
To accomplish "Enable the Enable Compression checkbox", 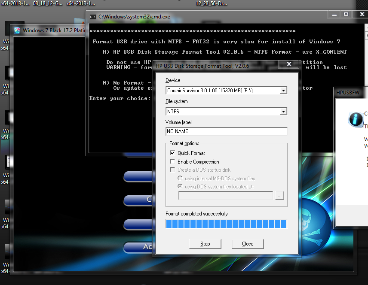I will click(172, 161).
